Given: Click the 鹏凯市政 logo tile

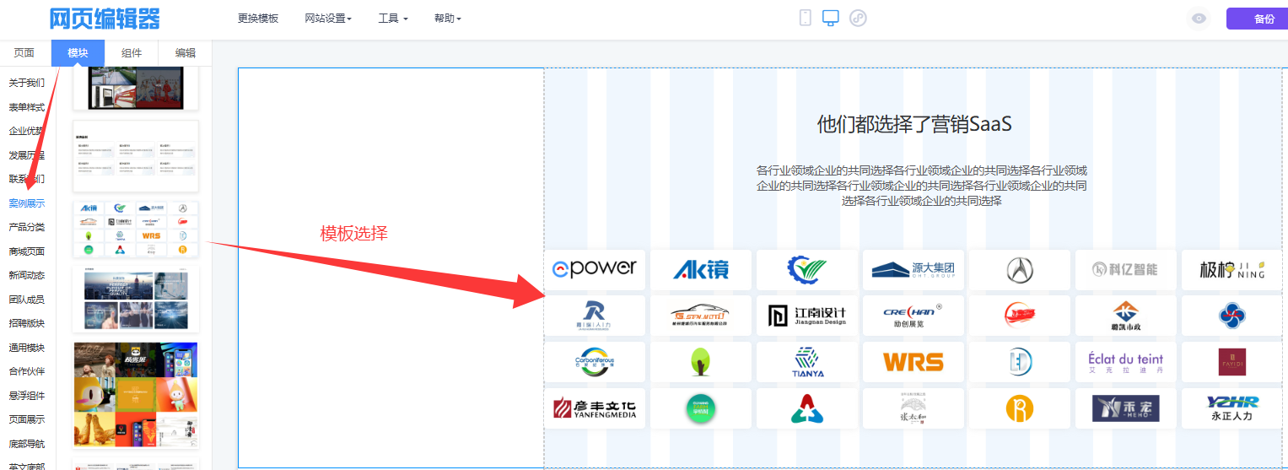Looking at the screenshot, I should click(1126, 316).
